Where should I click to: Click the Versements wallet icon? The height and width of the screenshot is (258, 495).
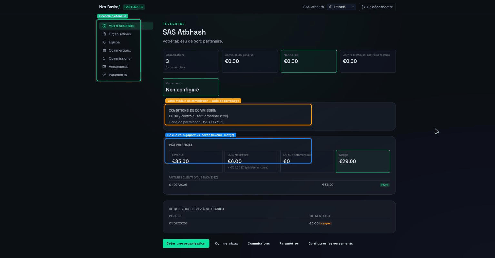coord(104,67)
